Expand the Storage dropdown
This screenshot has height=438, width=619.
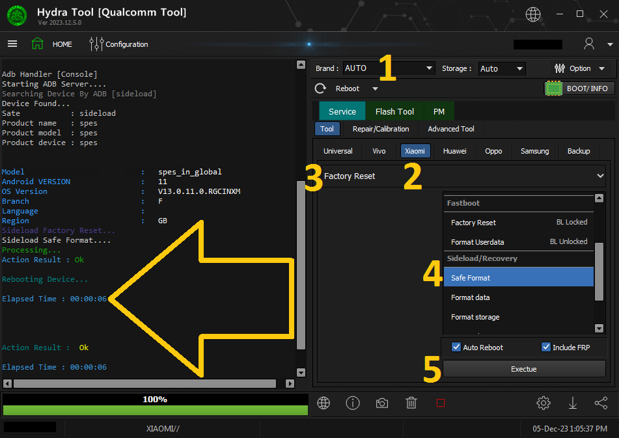501,68
